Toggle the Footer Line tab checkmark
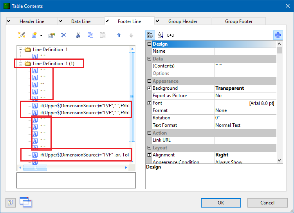Image resolution: width=294 pixels, height=213 pixels. tap(107, 21)
